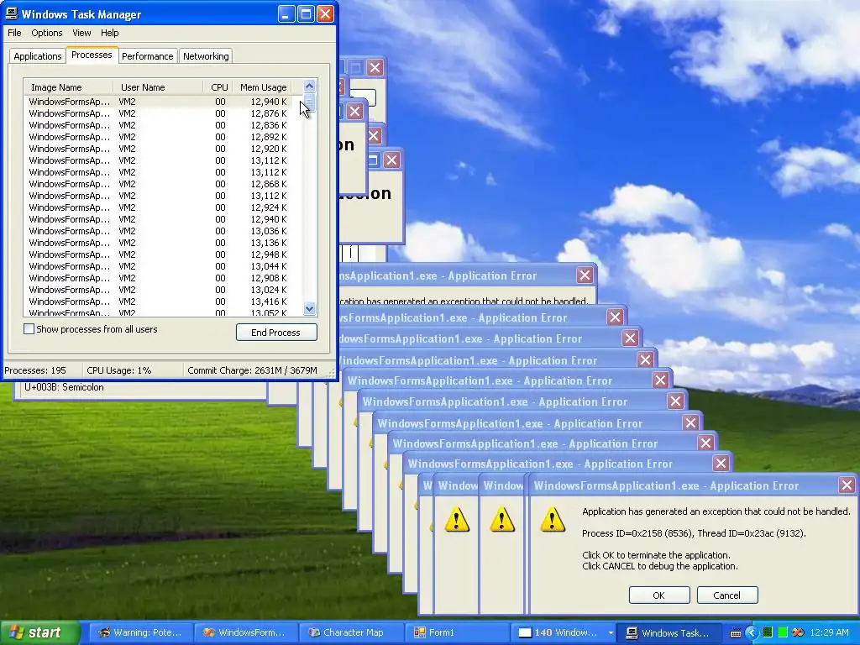Select the process using 12,892 K
This screenshot has height=645, width=860.
coord(162,137)
